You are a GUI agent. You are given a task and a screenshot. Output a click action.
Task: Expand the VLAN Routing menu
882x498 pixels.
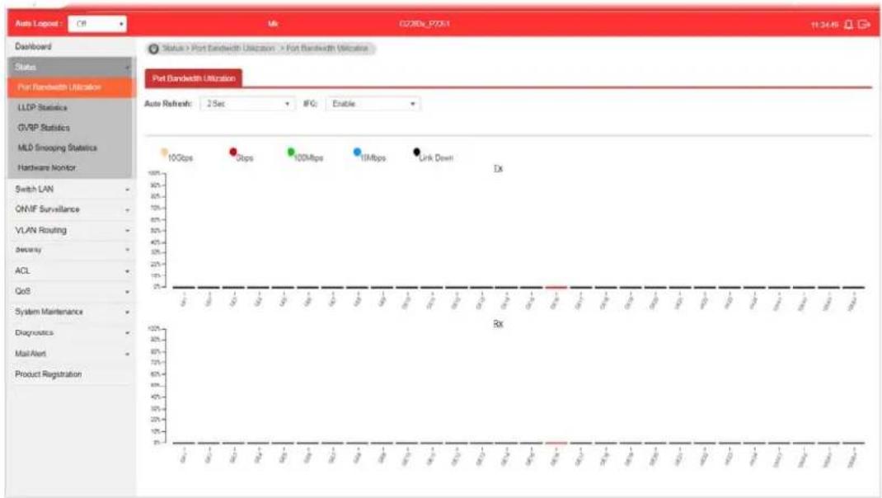coord(71,230)
